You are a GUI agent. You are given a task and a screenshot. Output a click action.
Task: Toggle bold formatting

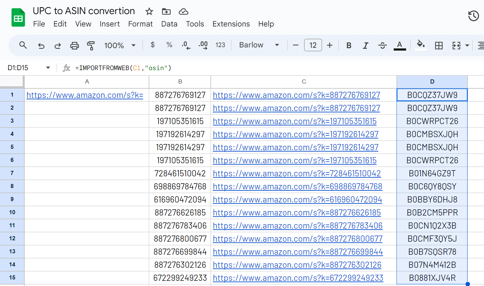click(349, 45)
